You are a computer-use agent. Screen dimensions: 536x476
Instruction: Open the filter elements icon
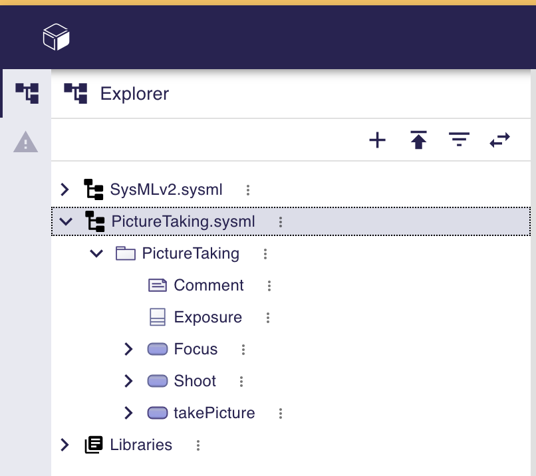459,140
